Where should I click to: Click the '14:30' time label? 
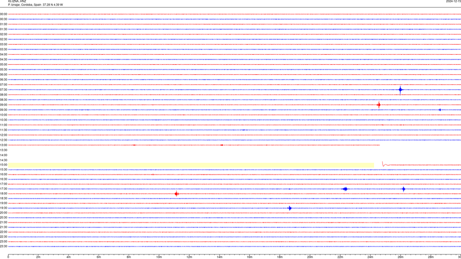pos(3,160)
